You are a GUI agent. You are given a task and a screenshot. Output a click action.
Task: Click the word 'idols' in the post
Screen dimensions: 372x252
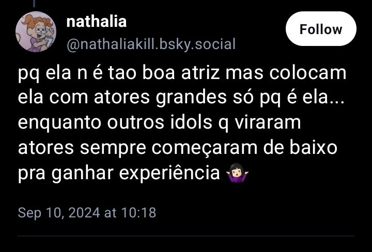191,122
